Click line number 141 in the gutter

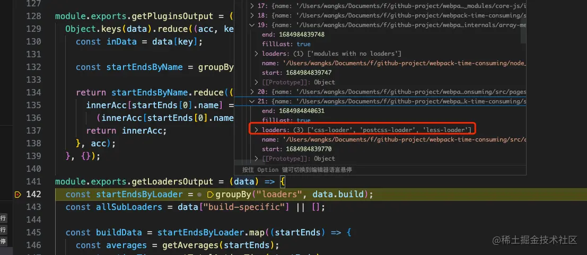[34, 182]
